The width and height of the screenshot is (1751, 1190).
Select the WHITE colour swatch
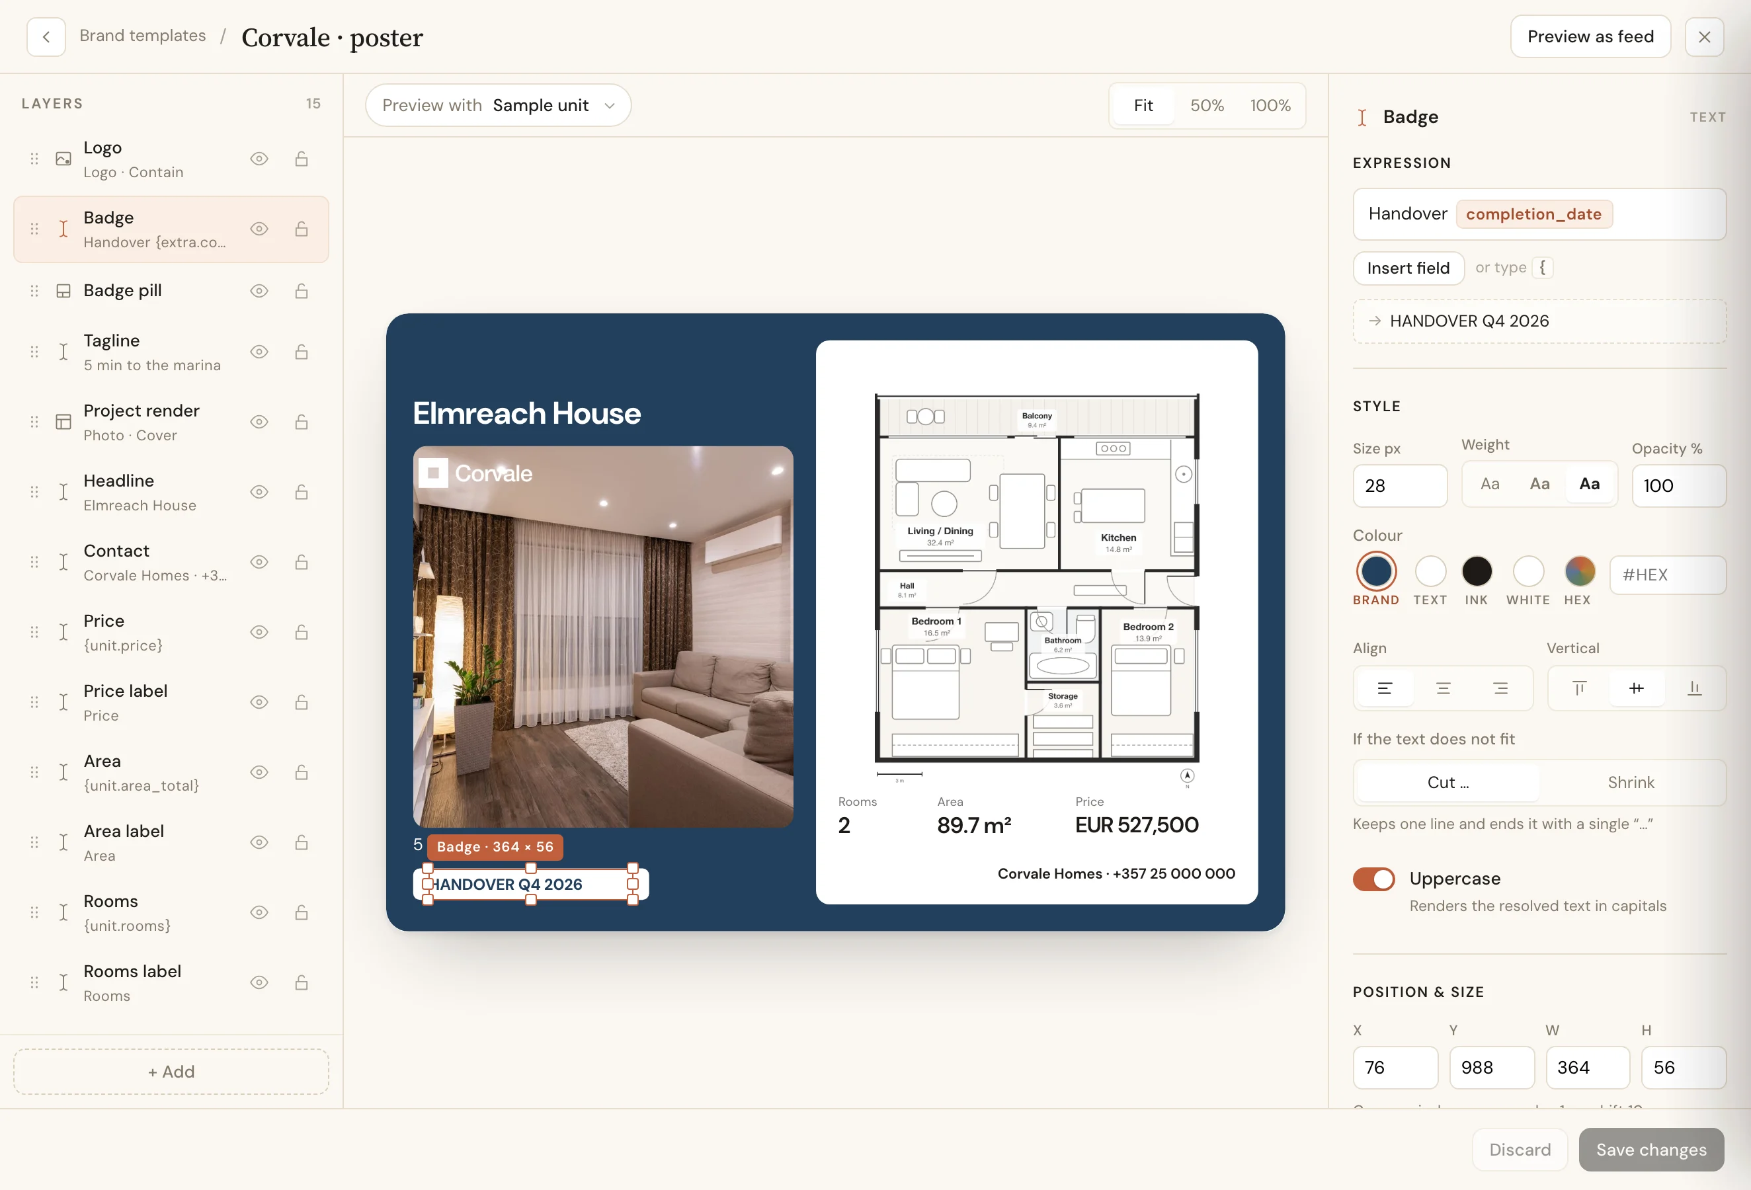pyautogui.click(x=1528, y=572)
